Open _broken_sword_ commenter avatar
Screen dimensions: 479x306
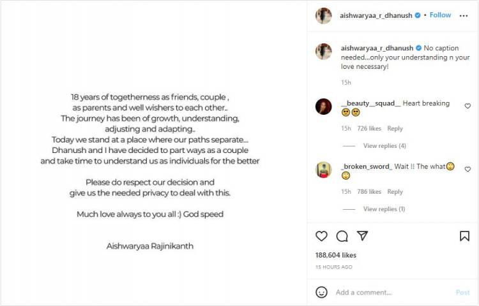pos(324,170)
